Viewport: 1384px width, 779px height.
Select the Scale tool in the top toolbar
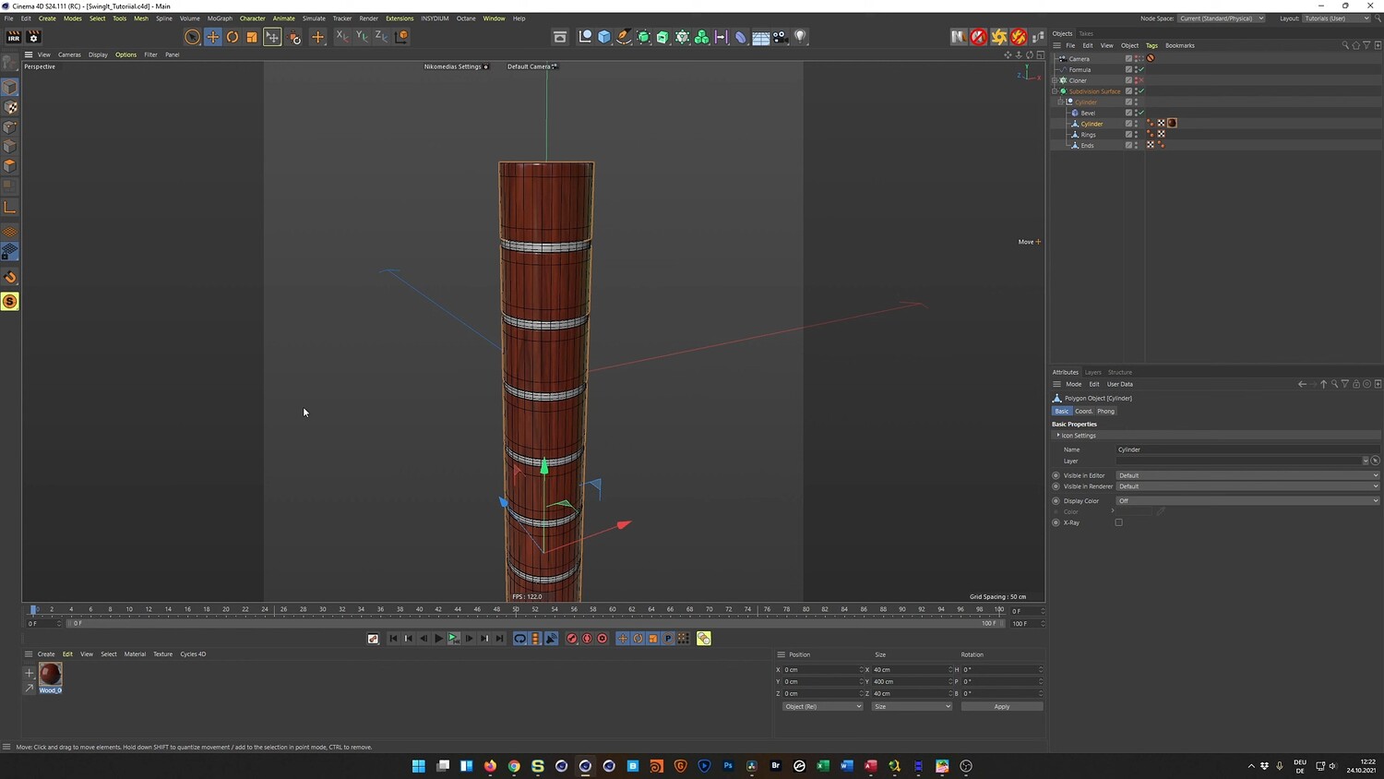click(x=252, y=37)
